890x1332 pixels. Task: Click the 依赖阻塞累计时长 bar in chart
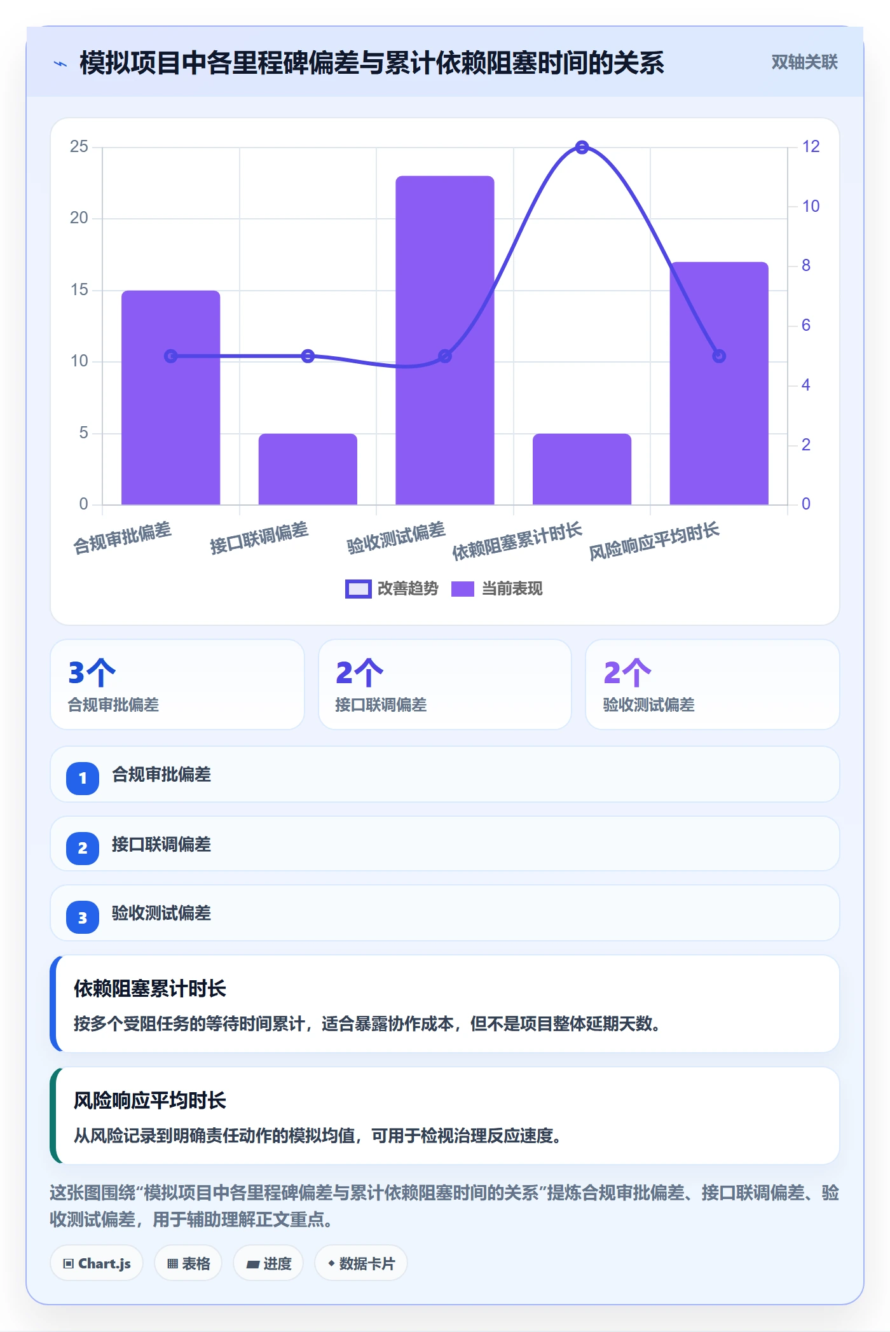(x=582, y=469)
